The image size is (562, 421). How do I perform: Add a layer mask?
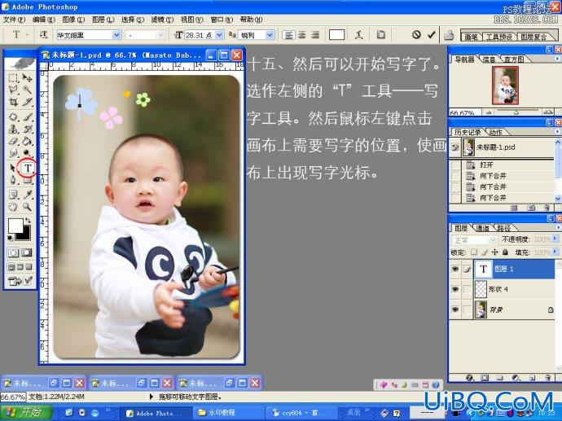pyautogui.click(x=485, y=378)
